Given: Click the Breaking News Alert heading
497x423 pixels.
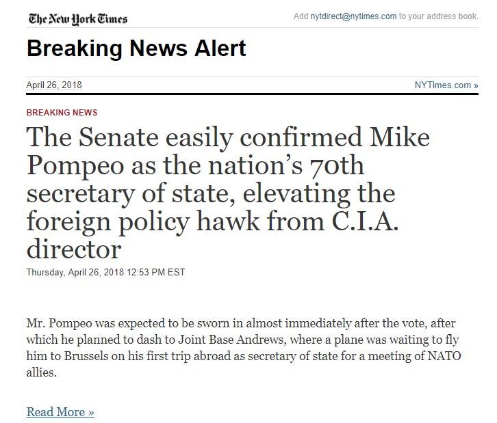Looking at the screenshot, I should coord(136,49).
